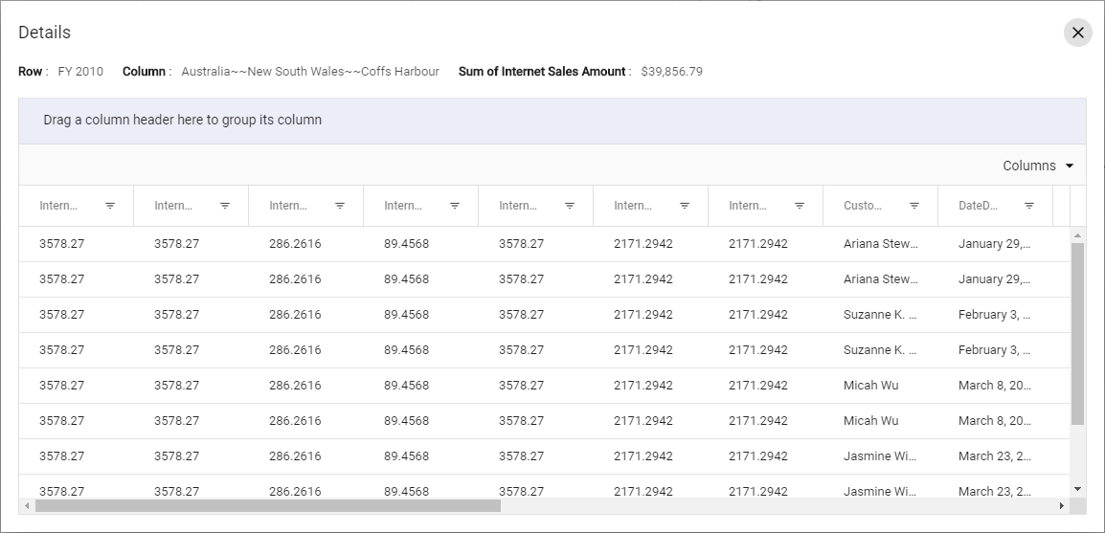The height and width of the screenshot is (533, 1105).
Task: Open filter on seventh Intern column
Action: coord(800,206)
